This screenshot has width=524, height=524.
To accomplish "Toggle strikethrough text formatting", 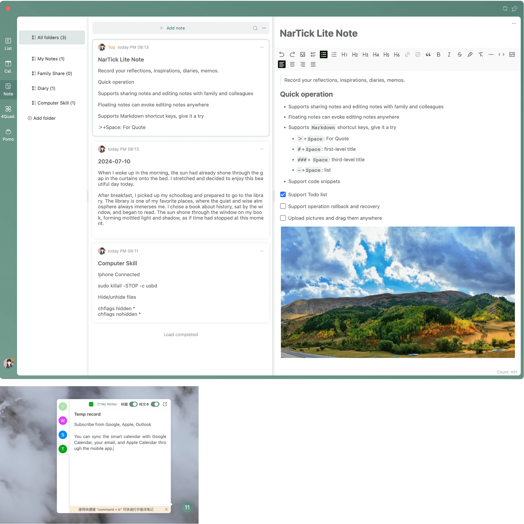I will [x=460, y=54].
